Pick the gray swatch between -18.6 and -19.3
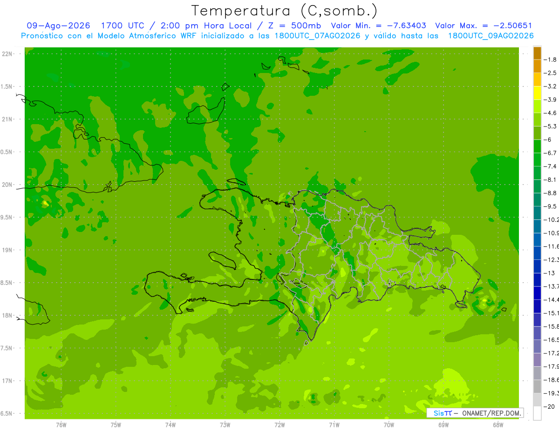Screen dimensions: 559x431 537,386
